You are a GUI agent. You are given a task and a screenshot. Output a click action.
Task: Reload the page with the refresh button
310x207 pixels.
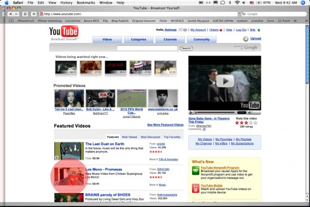point(25,14)
